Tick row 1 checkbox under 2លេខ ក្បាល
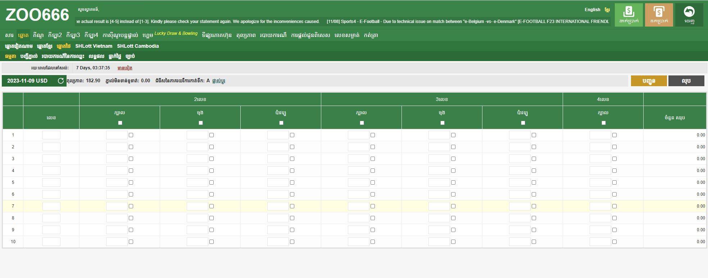This screenshot has width=708, height=278. pos(131,135)
